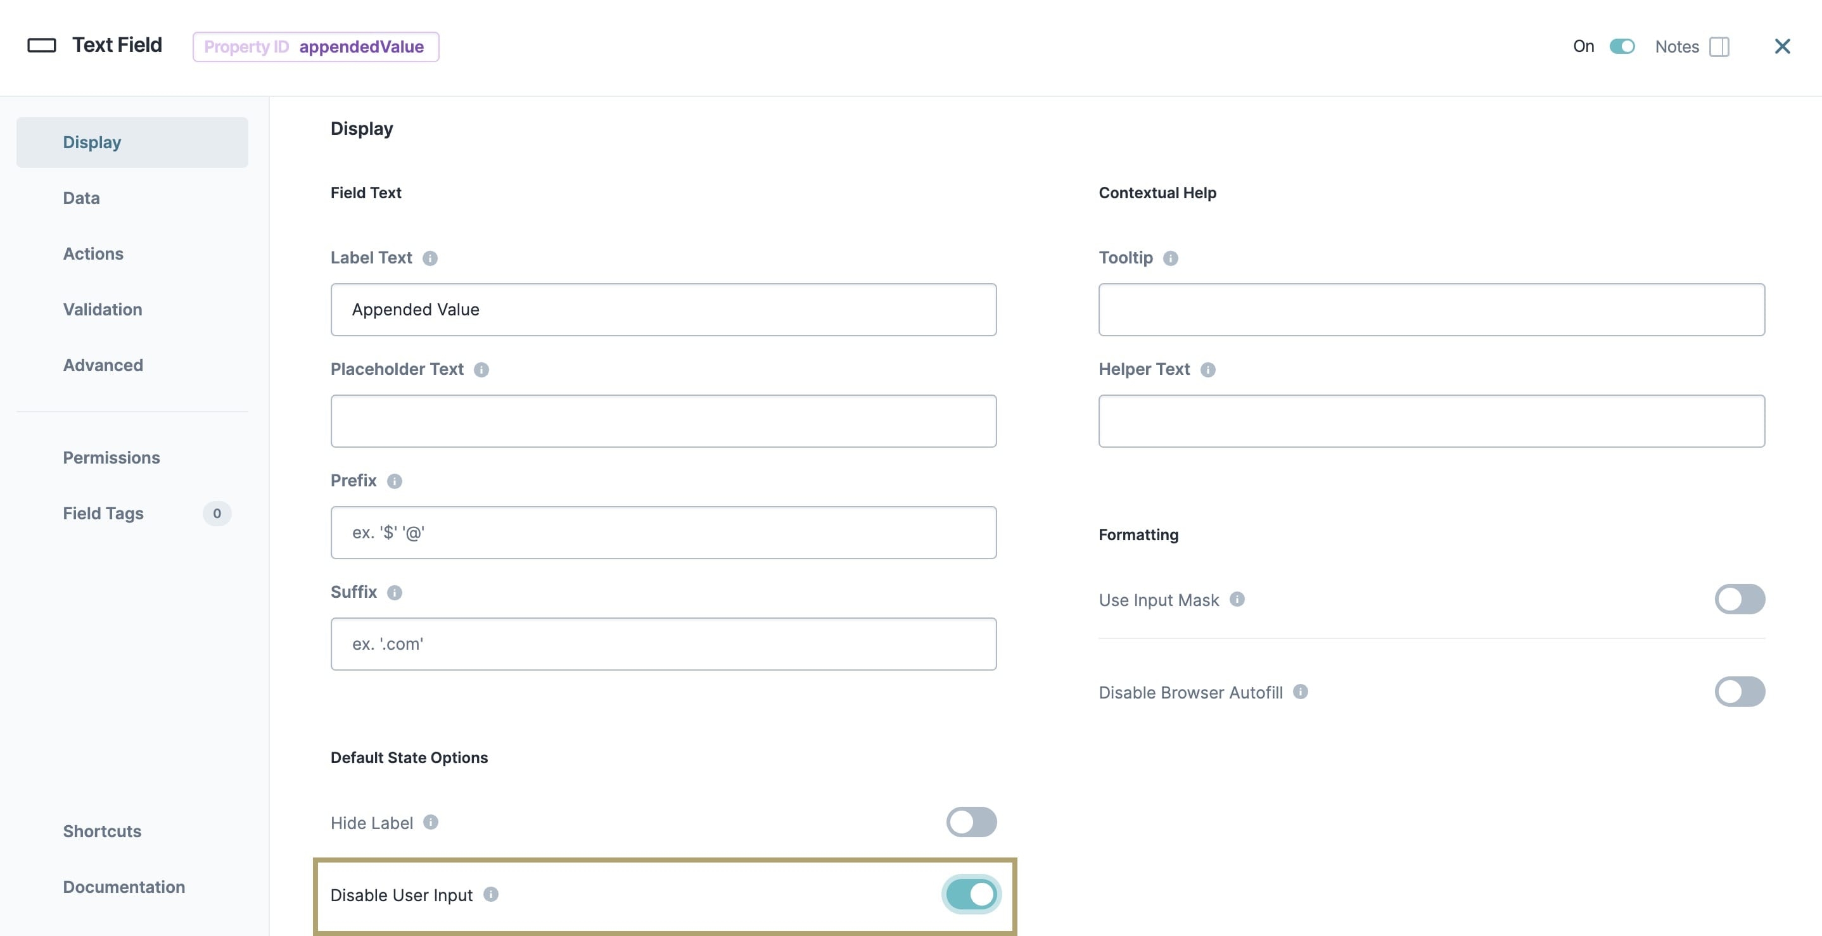1822x936 pixels.
Task: Click the Formatting section heading
Action: click(x=1139, y=535)
